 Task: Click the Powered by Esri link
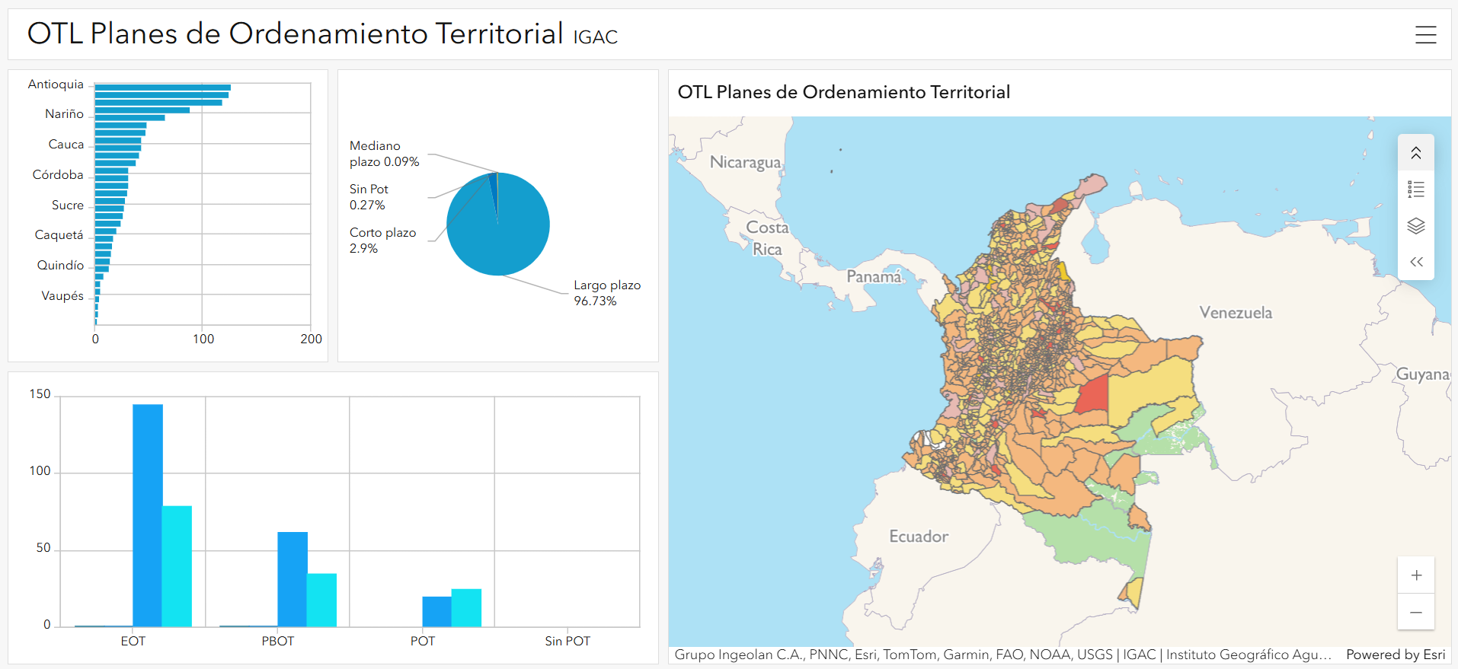[1395, 655]
